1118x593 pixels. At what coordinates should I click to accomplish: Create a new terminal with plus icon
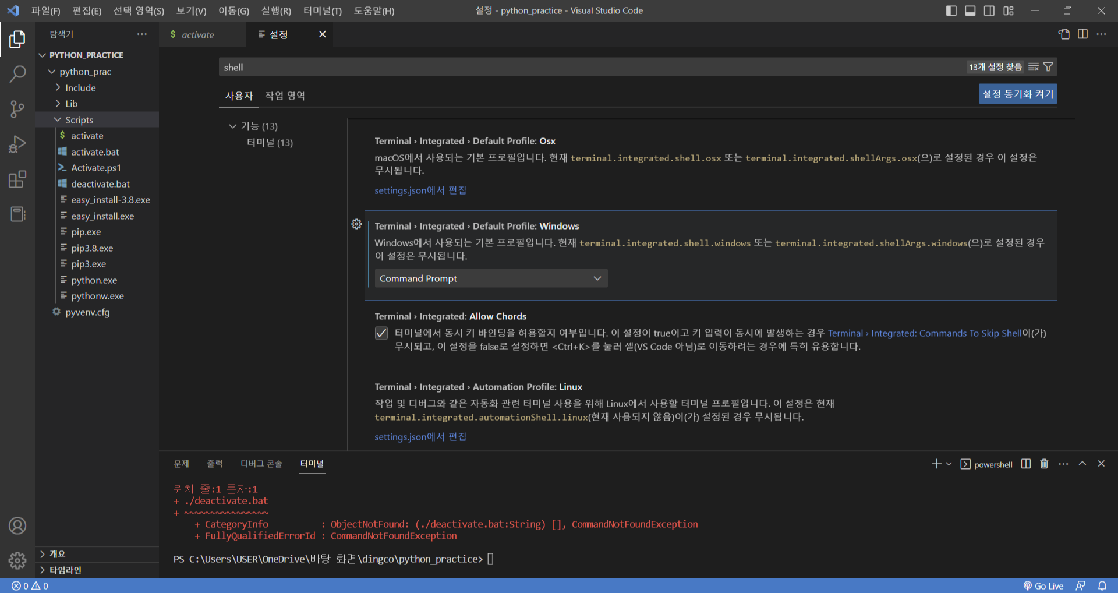click(x=936, y=464)
